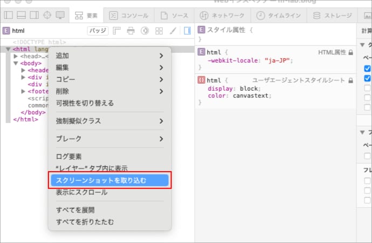Click the element selection crosshair icon

click(47, 15)
